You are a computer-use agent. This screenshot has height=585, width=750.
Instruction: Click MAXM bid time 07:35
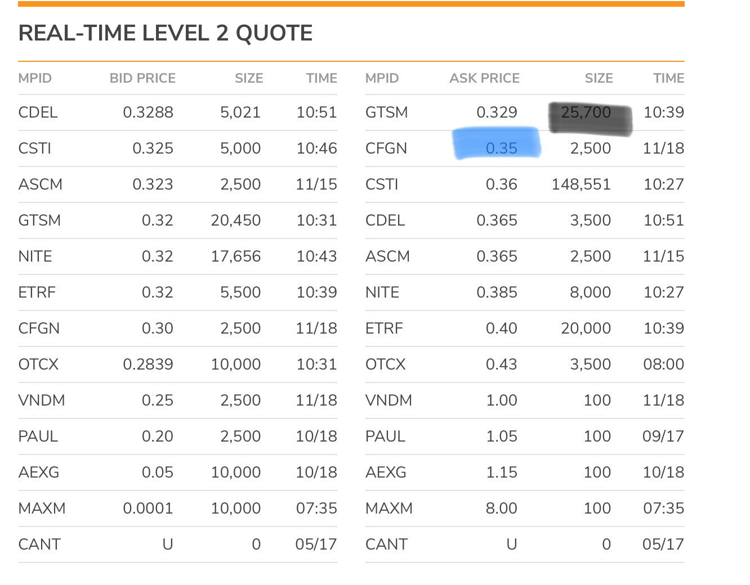316,508
